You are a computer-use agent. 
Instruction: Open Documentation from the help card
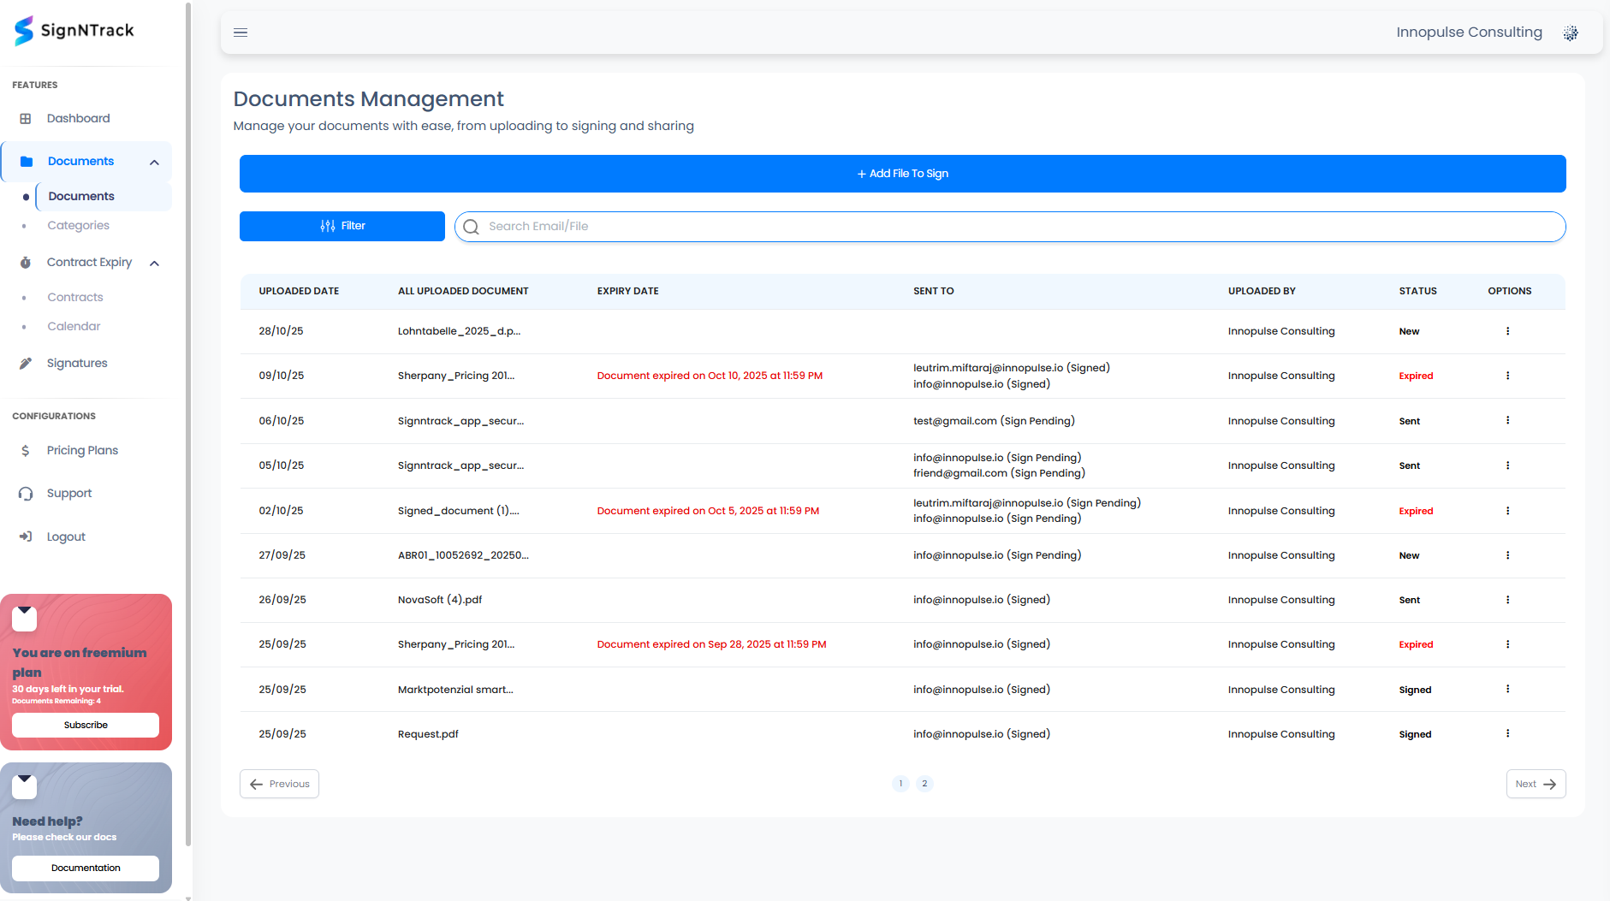point(85,868)
